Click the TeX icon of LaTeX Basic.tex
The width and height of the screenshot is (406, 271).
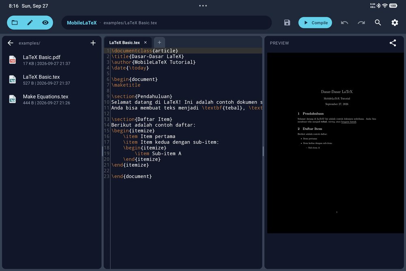point(13,80)
